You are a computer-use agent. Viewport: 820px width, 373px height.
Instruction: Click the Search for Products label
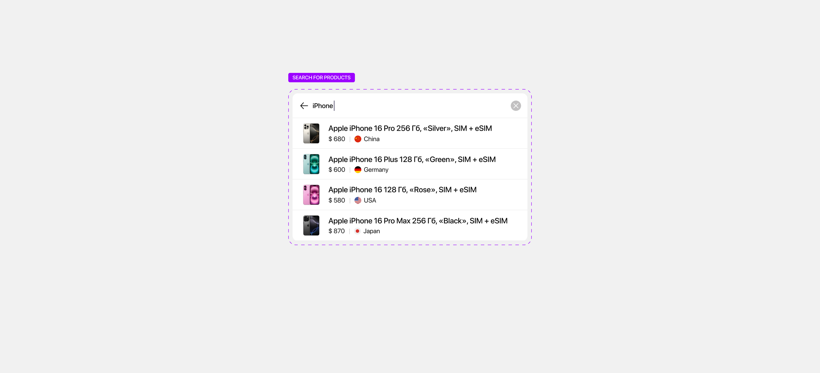(322, 78)
